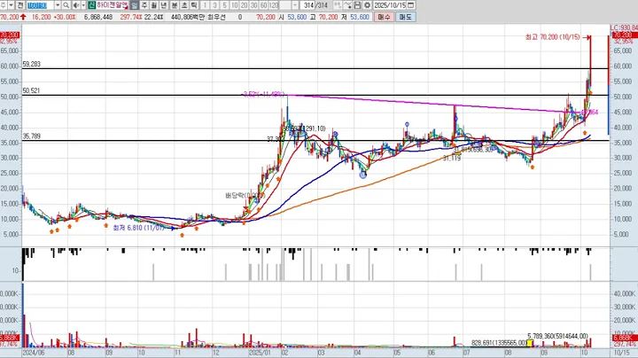Screen dimensions: 638x358
Task: Open chart settings gear icon
Action: (x=367, y=5)
